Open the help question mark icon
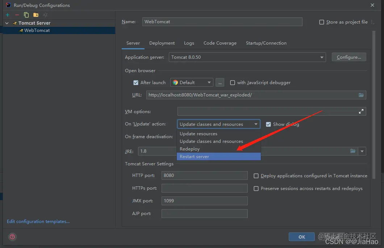The height and width of the screenshot is (248, 384). click(12, 237)
